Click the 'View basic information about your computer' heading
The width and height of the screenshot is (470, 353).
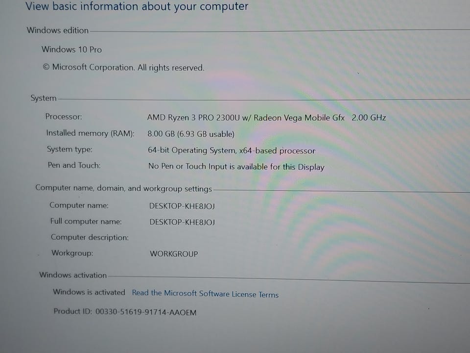[x=137, y=6]
